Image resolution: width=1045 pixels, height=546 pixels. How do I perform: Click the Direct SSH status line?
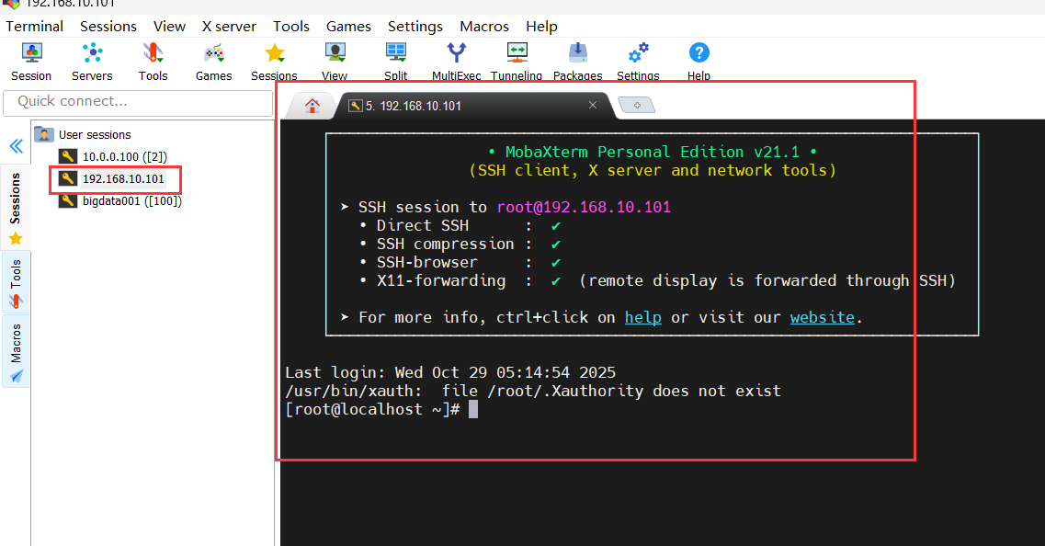tap(460, 225)
